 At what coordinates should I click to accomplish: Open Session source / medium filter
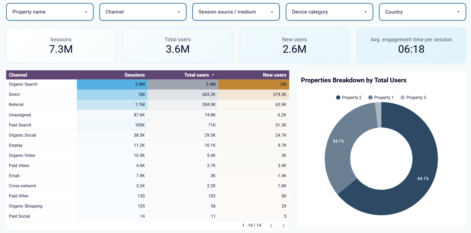click(x=236, y=12)
